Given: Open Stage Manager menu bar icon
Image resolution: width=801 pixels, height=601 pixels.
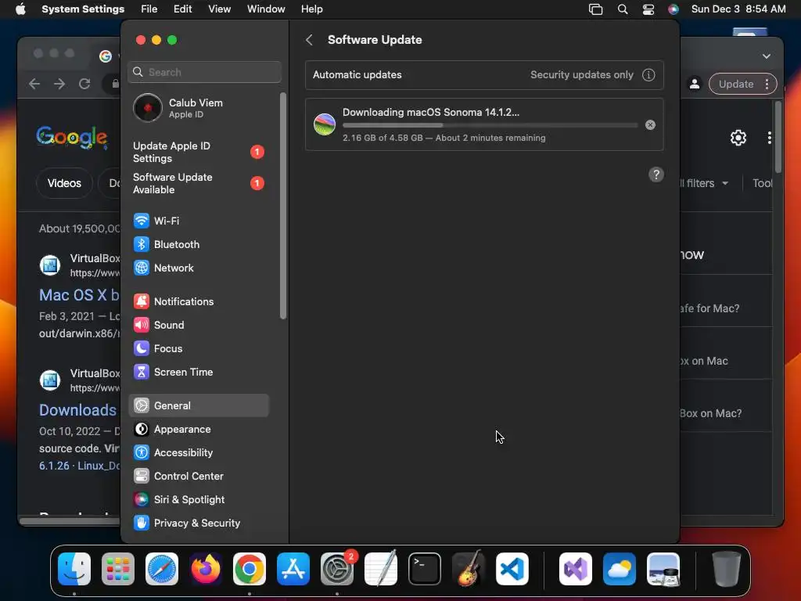Looking at the screenshot, I should (x=595, y=9).
